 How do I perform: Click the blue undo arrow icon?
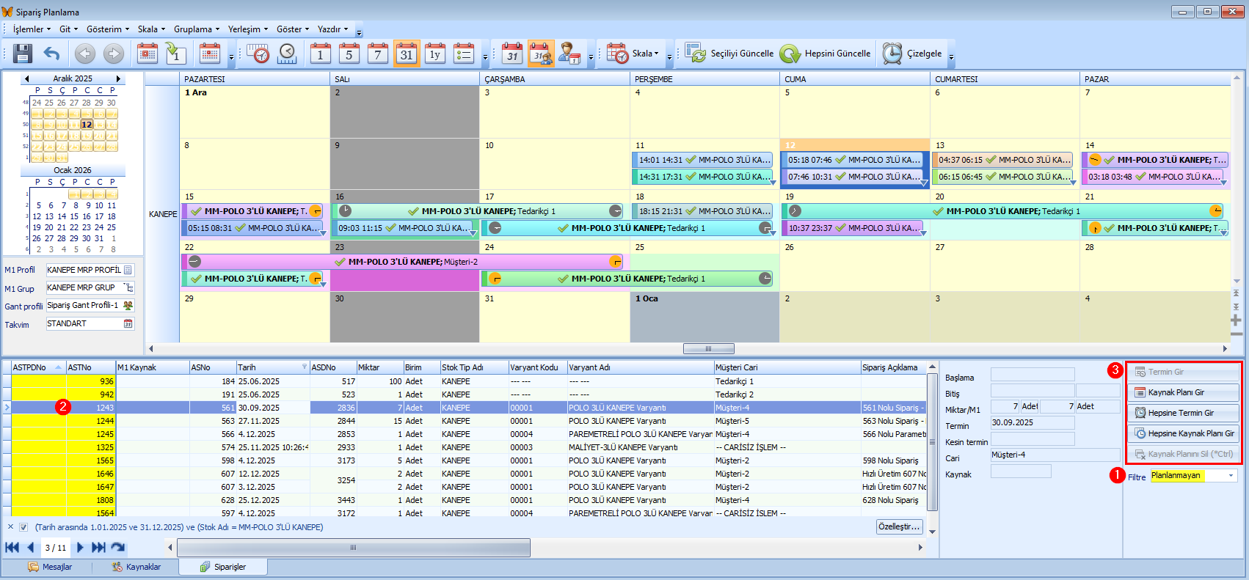(x=51, y=54)
